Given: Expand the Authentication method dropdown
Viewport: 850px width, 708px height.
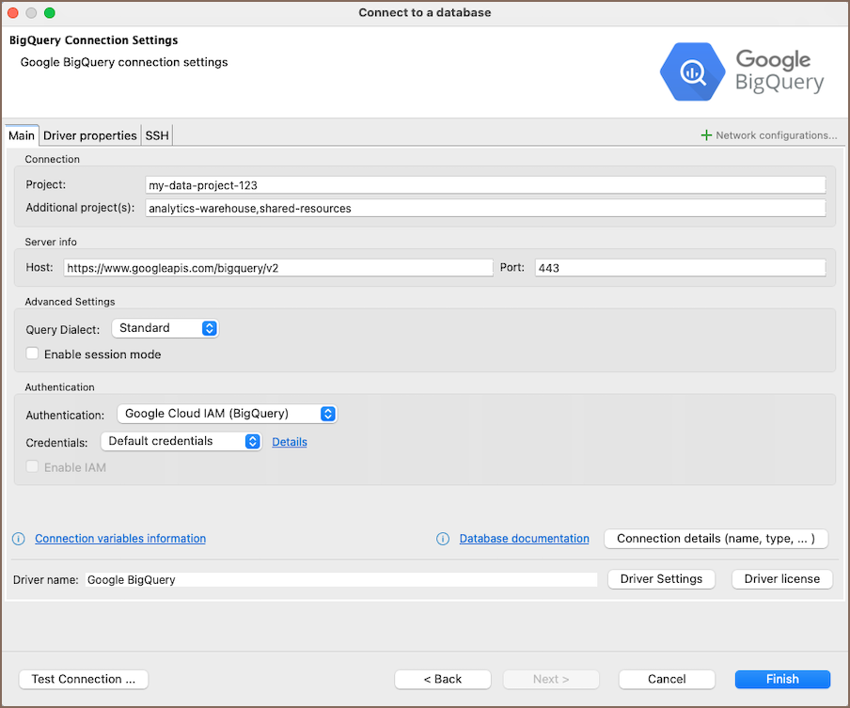Looking at the screenshot, I should pos(226,414).
